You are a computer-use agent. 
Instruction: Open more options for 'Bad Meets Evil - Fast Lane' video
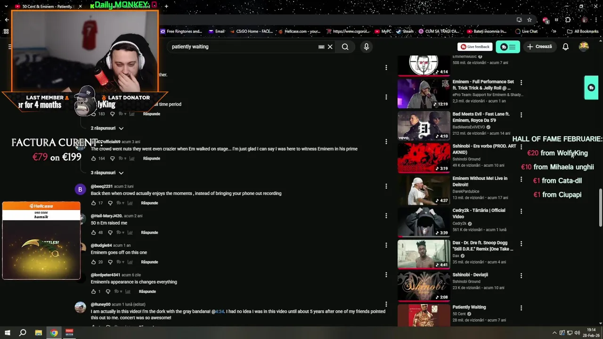pyautogui.click(x=521, y=114)
